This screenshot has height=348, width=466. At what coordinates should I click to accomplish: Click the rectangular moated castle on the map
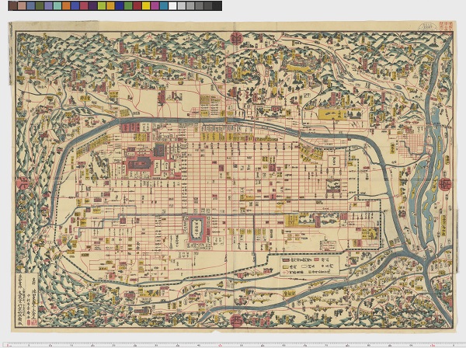pyautogui.click(x=197, y=229)
